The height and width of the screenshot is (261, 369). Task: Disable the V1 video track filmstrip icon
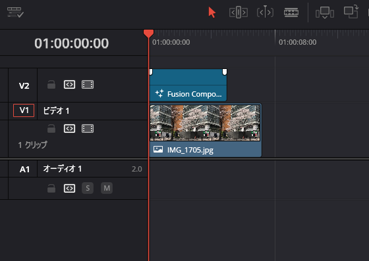(88, 129)
